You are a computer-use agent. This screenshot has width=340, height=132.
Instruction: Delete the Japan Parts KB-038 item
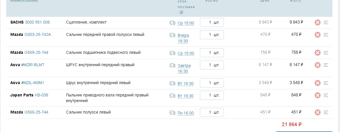(318, 95)
